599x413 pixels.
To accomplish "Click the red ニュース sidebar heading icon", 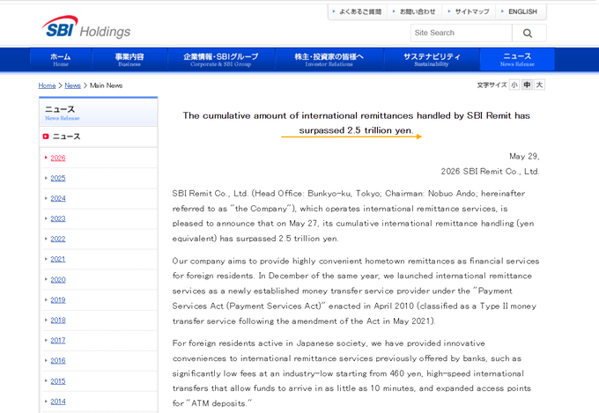I will (x=46, y=136).
